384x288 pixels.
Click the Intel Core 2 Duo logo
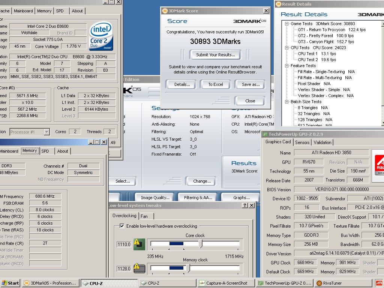pos(101,36)
